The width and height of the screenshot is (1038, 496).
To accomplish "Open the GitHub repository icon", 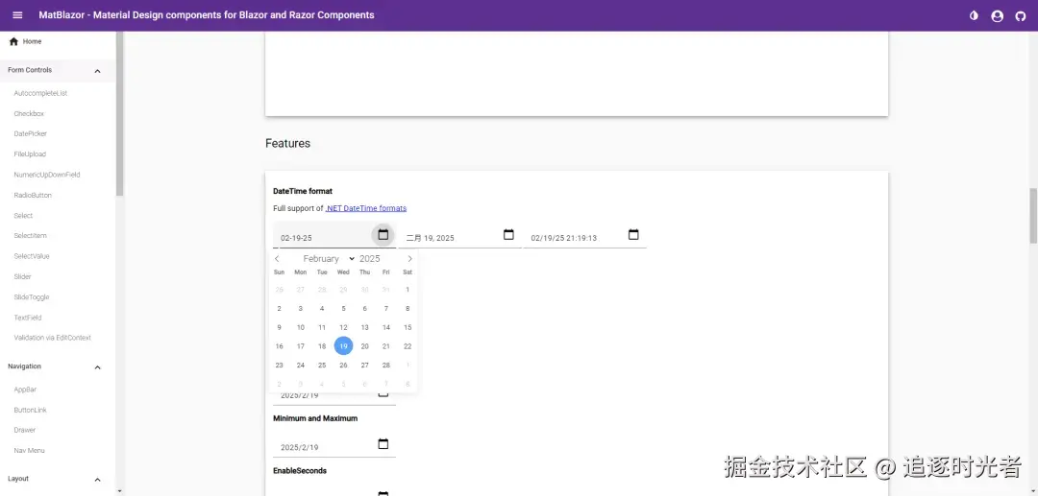I will coord(1020,16).
